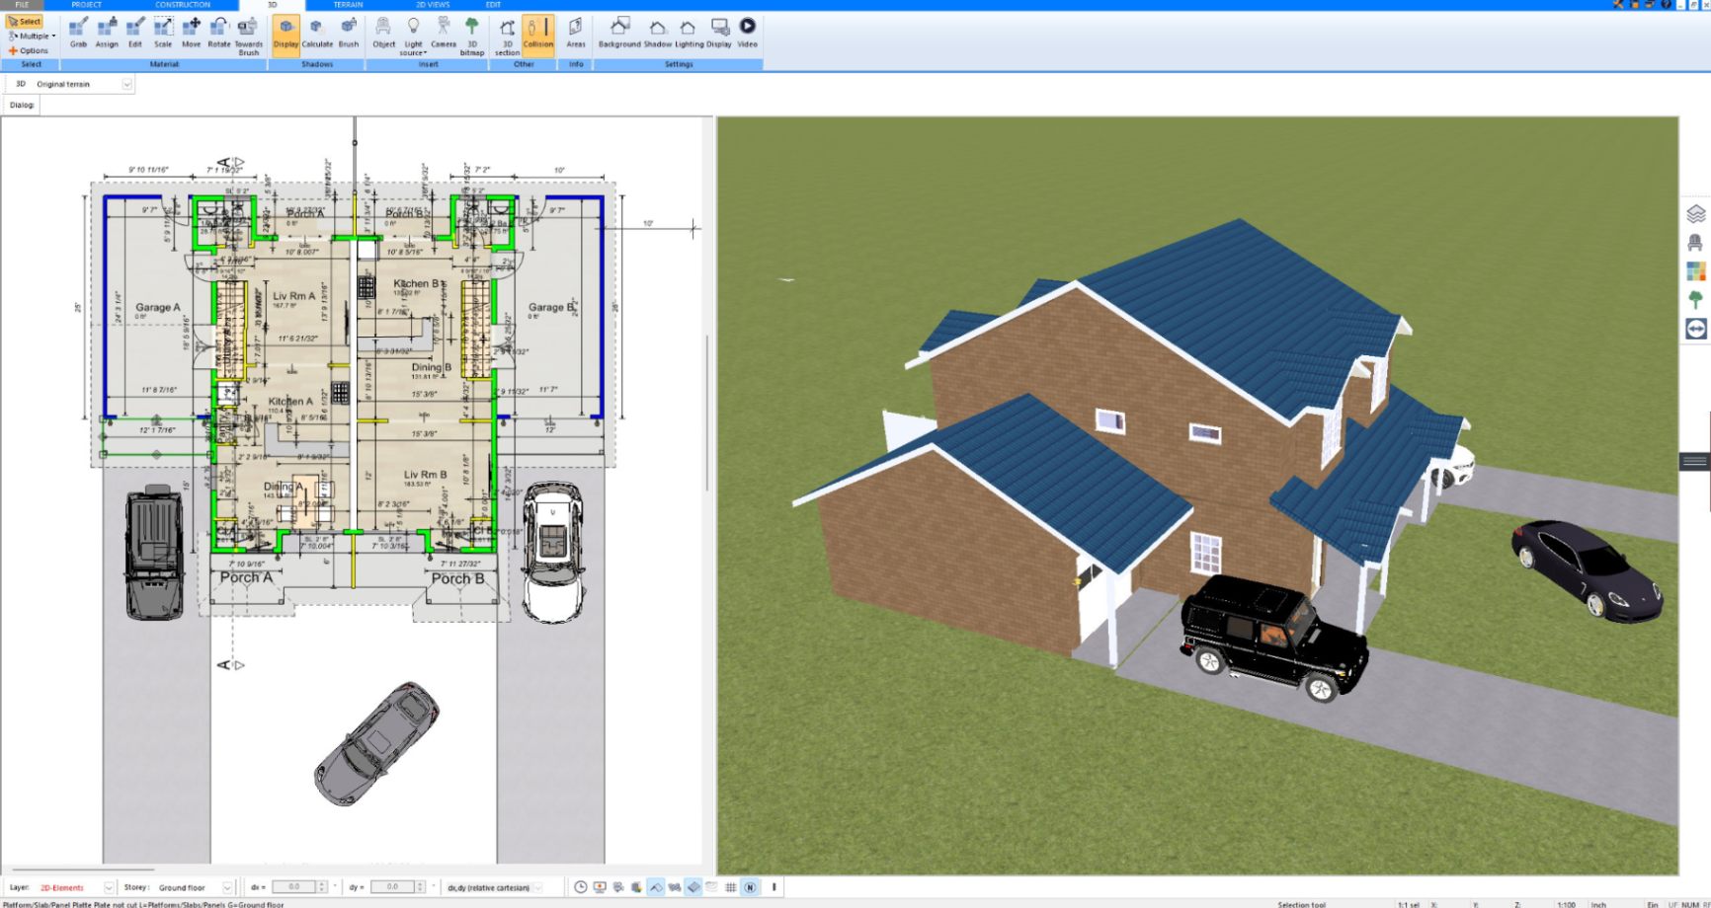Toggle the grid display icon
Image resolution: width=1711 pixels, height=908 pixels.
click(731, 887)
